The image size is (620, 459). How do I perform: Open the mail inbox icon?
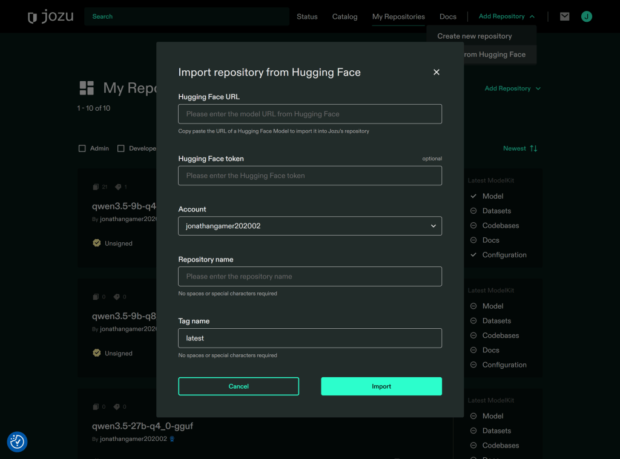[x=565, y=16]
